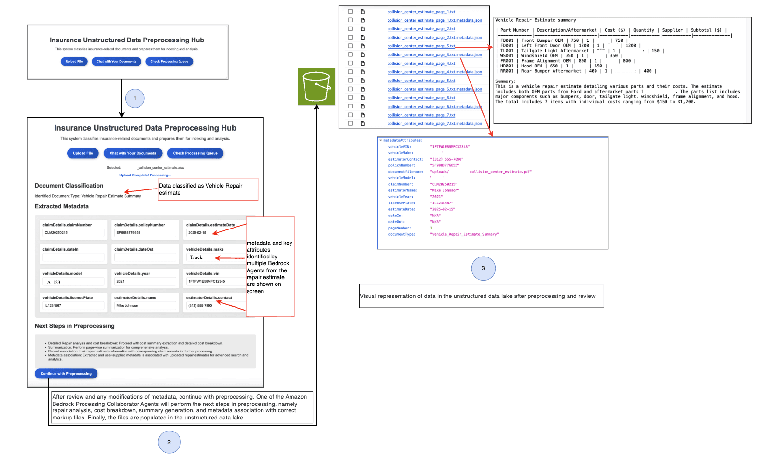This screenshot has width=762, height=459.
Task: Click the green S3 bucket icon
Action: click(317, 87)
